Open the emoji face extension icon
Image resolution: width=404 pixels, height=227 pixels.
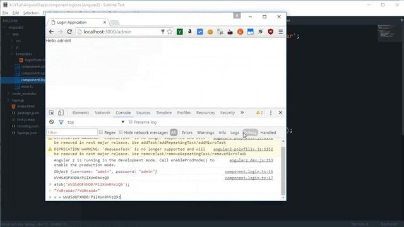click(210, 32)
